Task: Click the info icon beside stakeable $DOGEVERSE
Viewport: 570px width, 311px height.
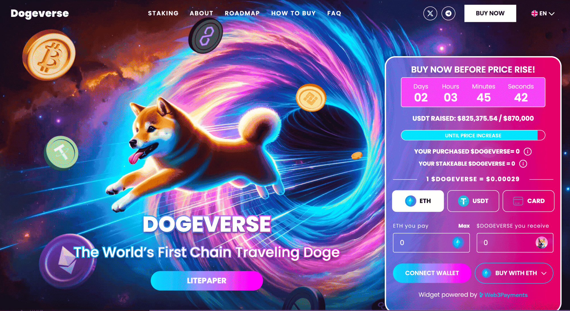Action: [x=523, y=164]
